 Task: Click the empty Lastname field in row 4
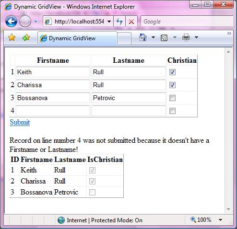[129, 111]
